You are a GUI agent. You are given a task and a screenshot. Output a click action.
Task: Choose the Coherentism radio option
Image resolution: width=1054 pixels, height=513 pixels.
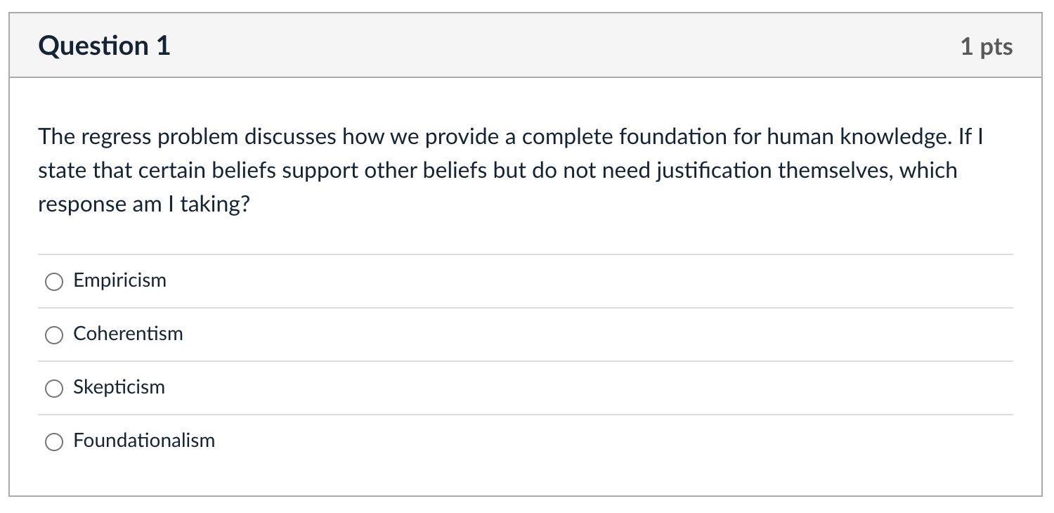tap(54, 335)
